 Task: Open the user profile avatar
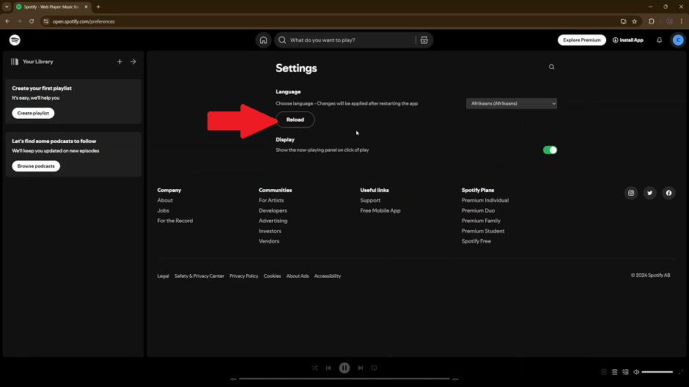coord(678,40)
